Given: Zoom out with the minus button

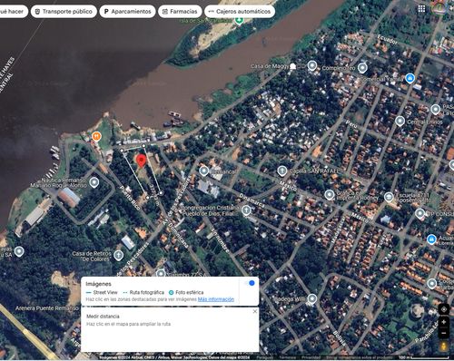Looking at the screenshot, I should 443,333.
